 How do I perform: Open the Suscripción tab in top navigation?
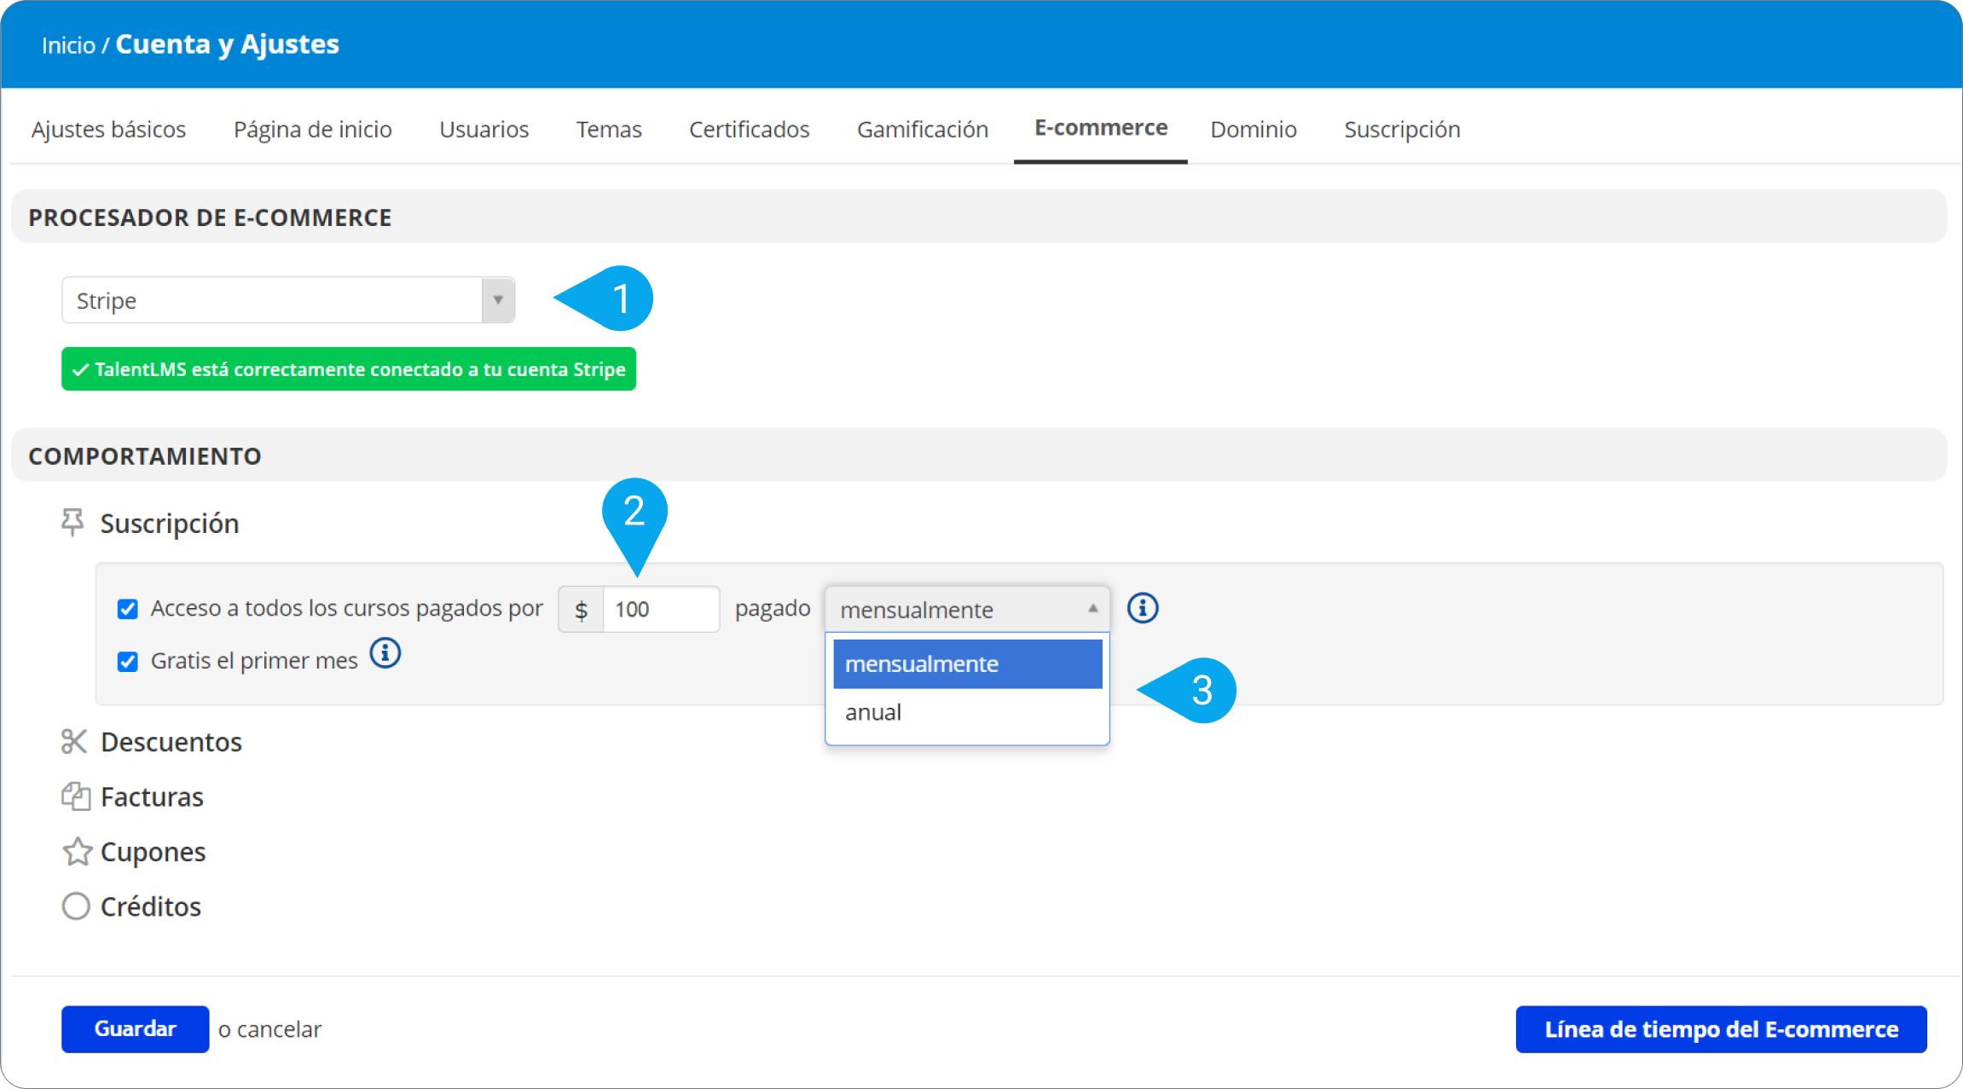(x=1402, y=129)
